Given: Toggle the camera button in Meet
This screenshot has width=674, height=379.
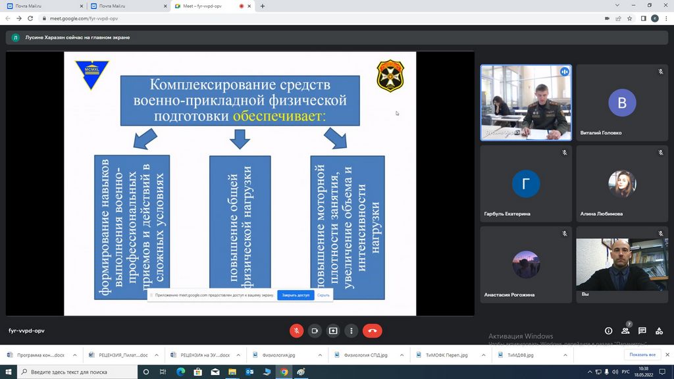Looking at the screenshot, I should [315, 331].
